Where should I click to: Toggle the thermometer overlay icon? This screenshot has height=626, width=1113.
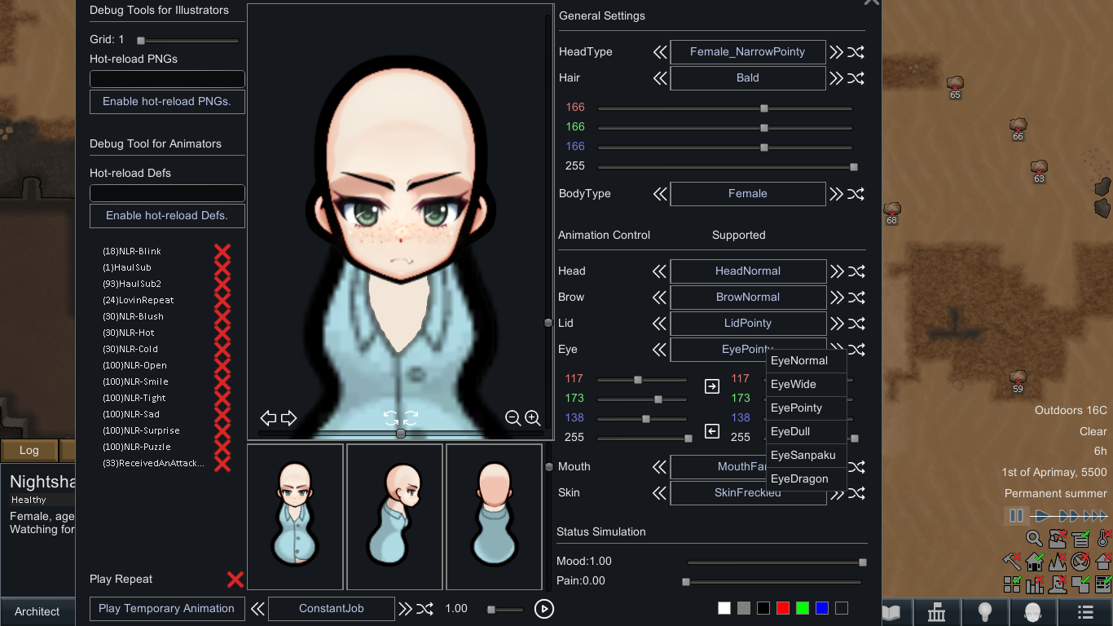tap(1104, 539)
